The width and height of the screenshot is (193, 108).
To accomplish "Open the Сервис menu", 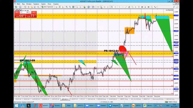I will (43, 4).
